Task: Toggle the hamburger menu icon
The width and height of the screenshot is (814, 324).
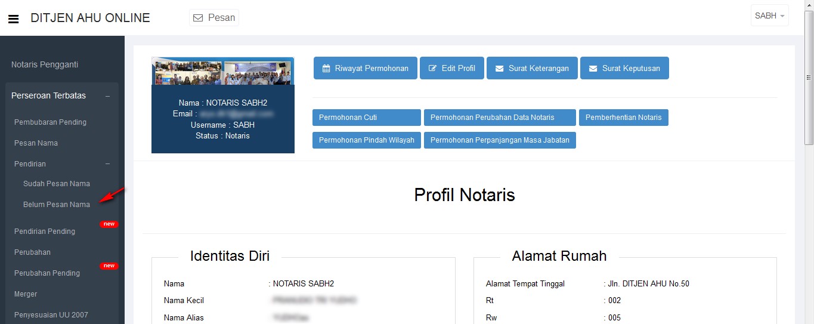Action: click(x=13, y=19)
